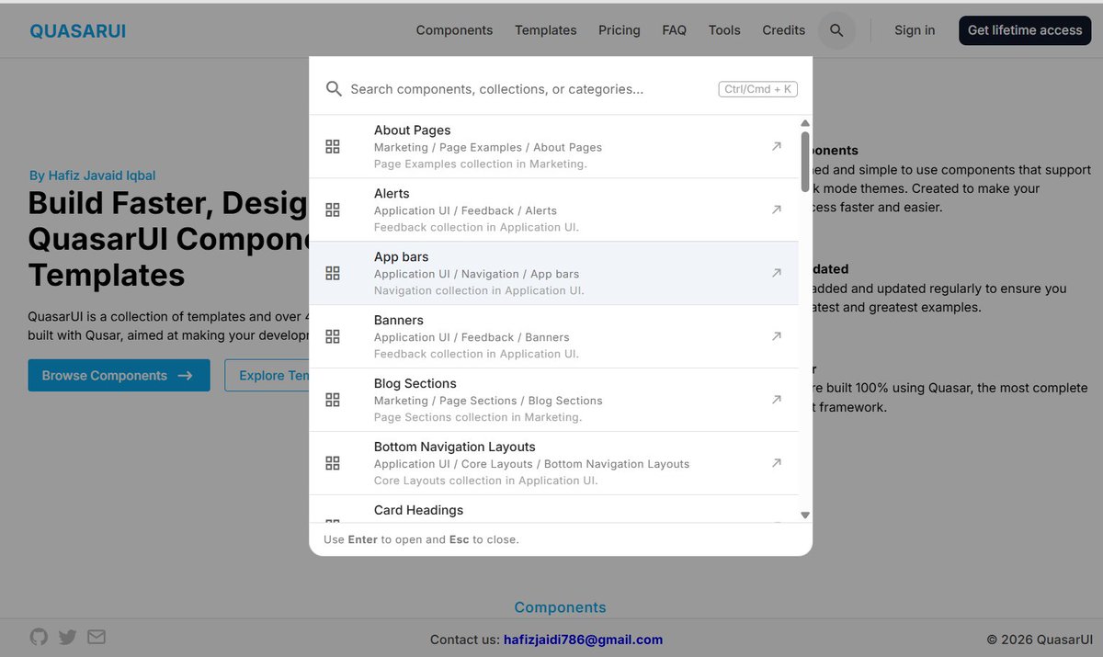Click the email envelope icon in footer
The width and height of the screenshot is (1103, 657).
pyautogui.click(x=97, y=637)
